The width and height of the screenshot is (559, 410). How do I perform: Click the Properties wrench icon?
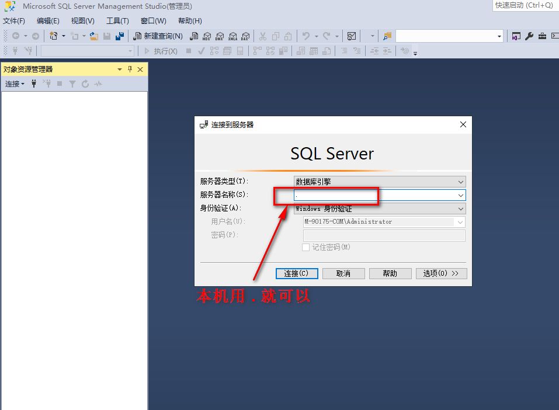pyautogui.click(x=529, y=36)
